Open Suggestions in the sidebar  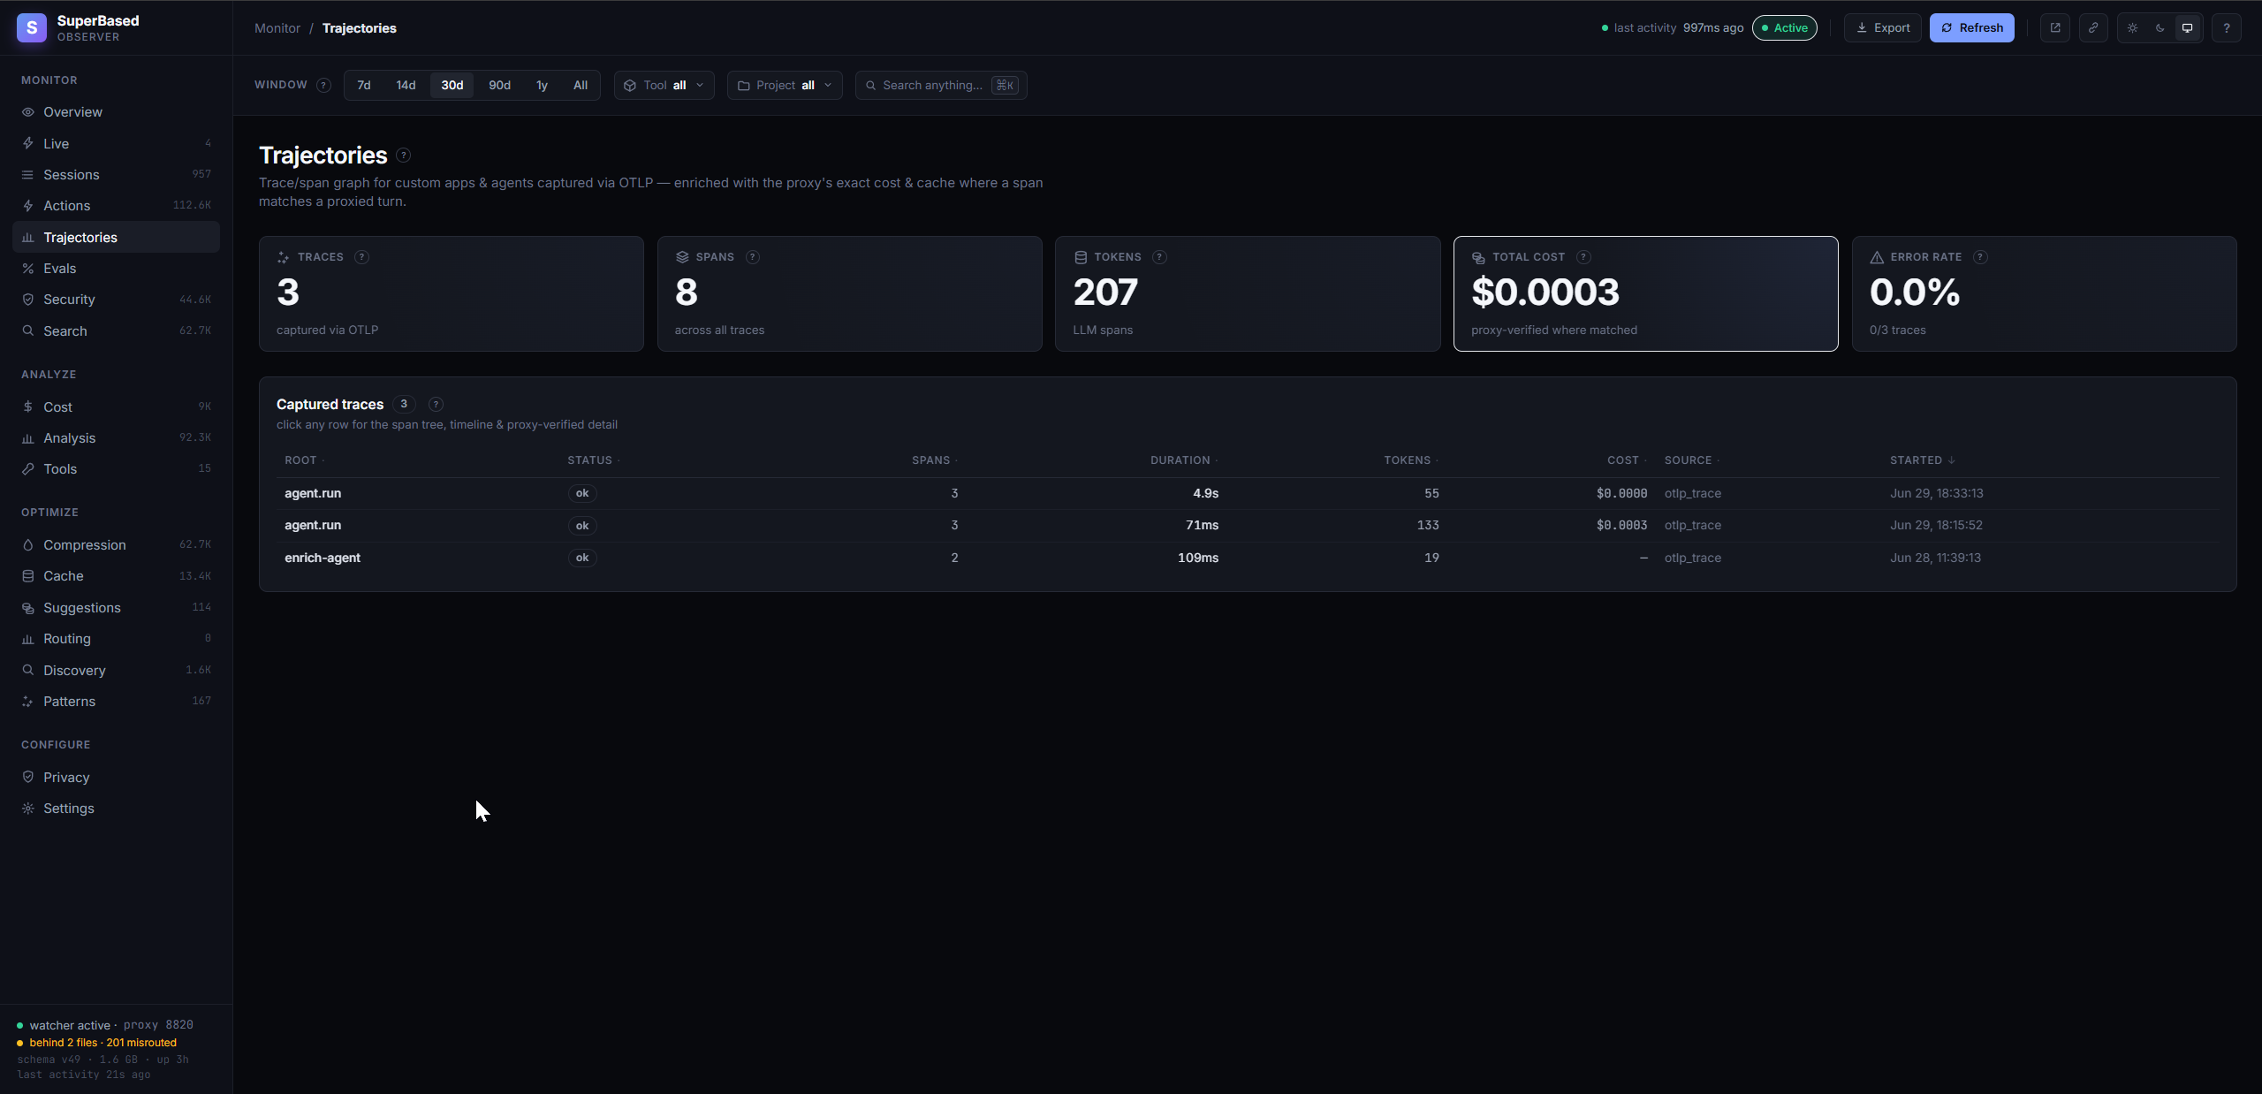click(x=116, y=608)
